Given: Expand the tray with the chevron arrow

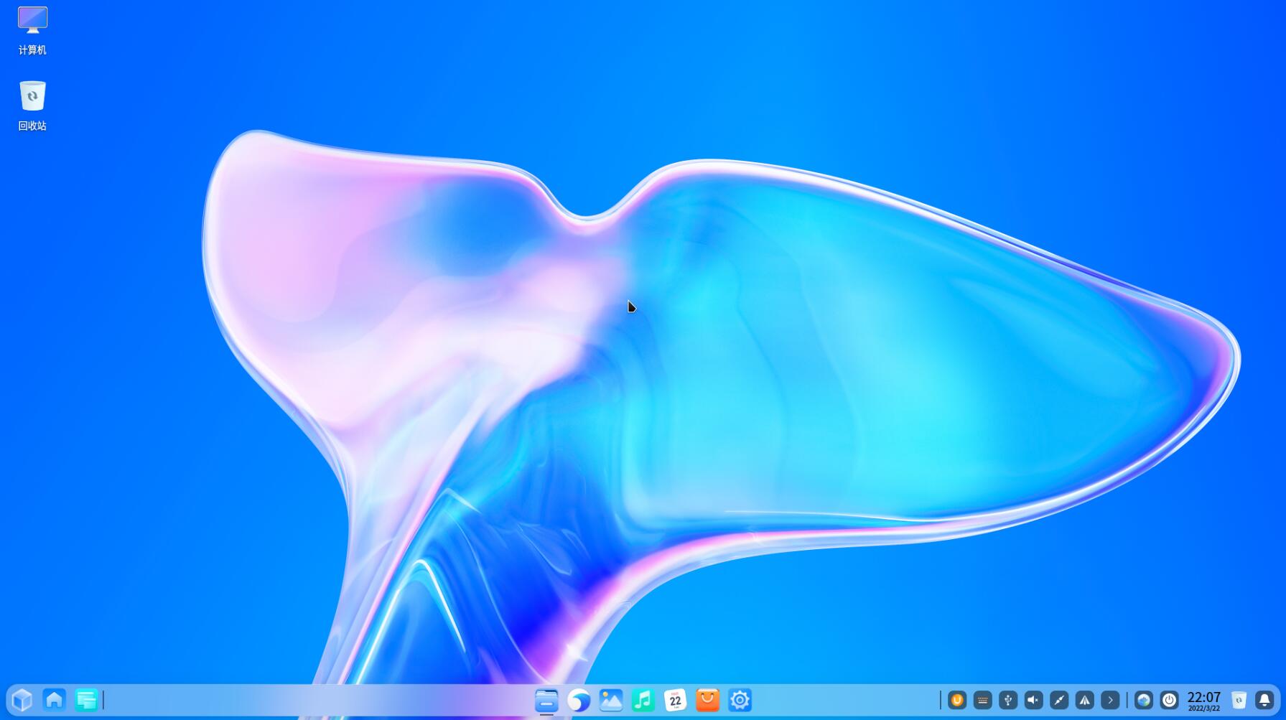Looking at the screenshot, I should pos(1110,700).
